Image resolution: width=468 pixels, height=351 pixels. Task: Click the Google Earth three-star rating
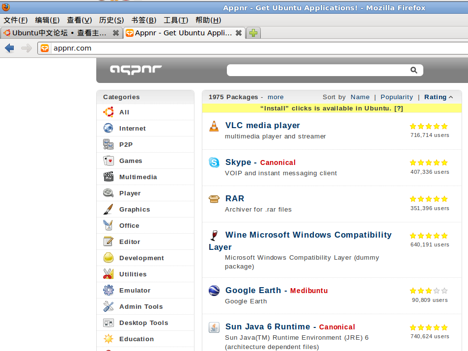pos(429,291)
